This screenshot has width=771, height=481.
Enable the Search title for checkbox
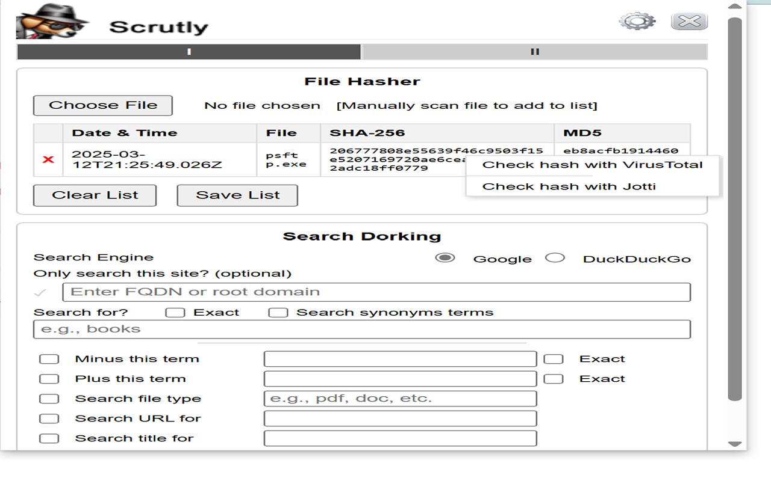[49, 438]
